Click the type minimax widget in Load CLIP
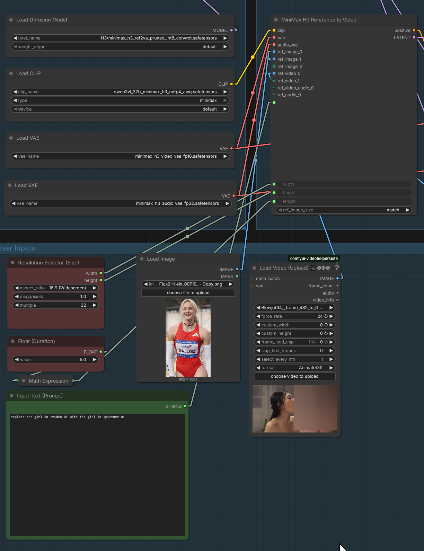 click(x=120, y=100)
